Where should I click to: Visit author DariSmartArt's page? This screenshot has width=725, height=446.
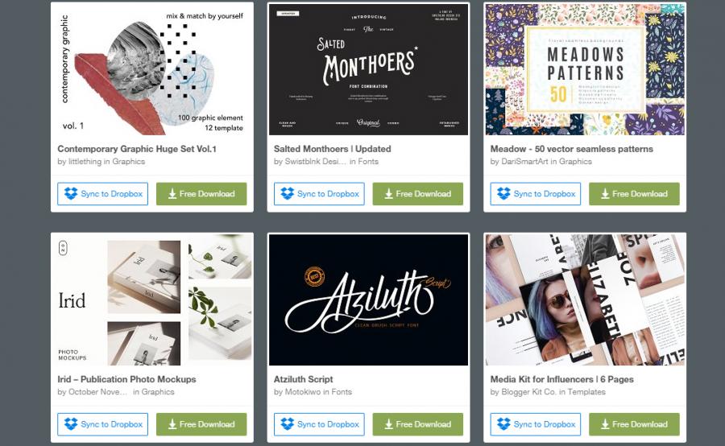(x=524, y=161)
